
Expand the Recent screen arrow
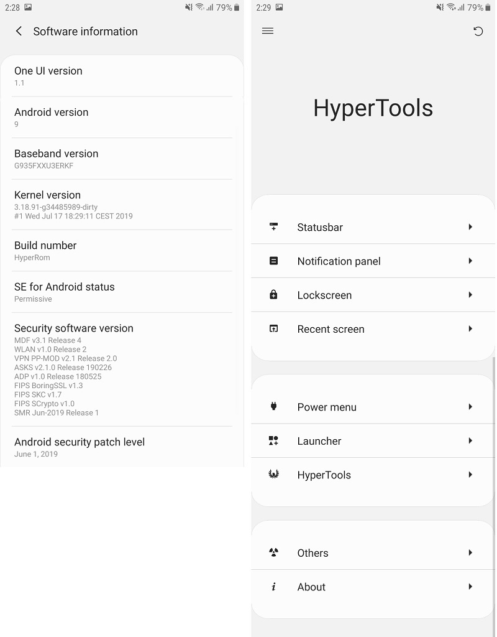470,328
